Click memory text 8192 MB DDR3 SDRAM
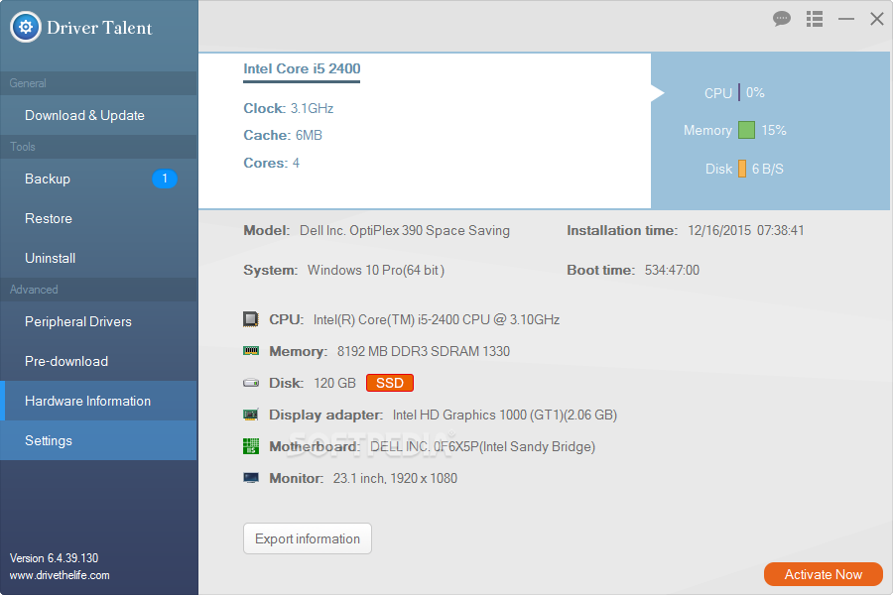 coord(408,351)
